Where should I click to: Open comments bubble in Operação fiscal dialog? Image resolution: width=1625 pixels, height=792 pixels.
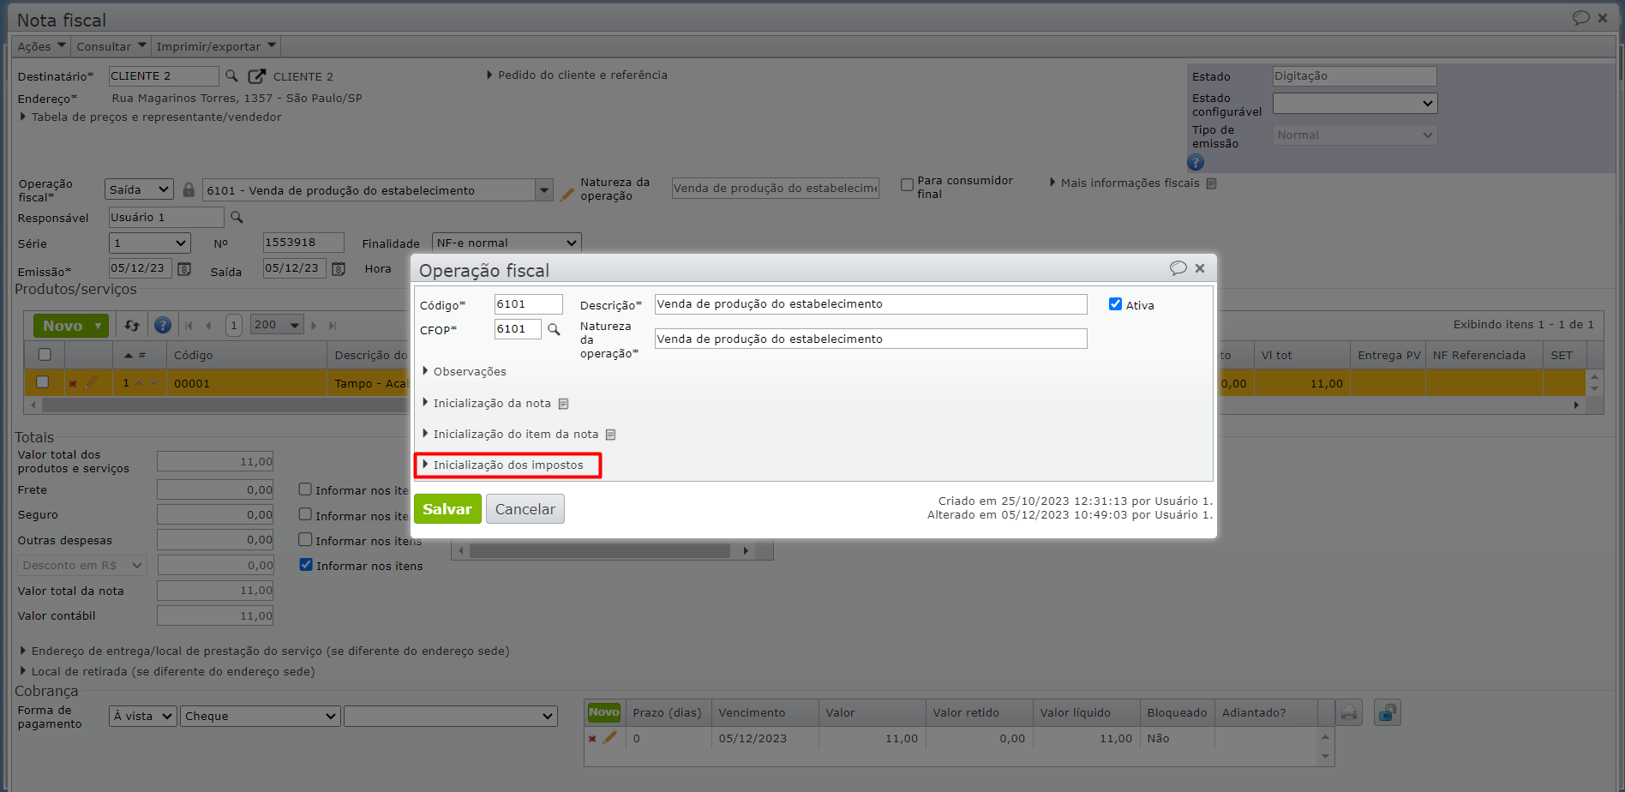1178,268
